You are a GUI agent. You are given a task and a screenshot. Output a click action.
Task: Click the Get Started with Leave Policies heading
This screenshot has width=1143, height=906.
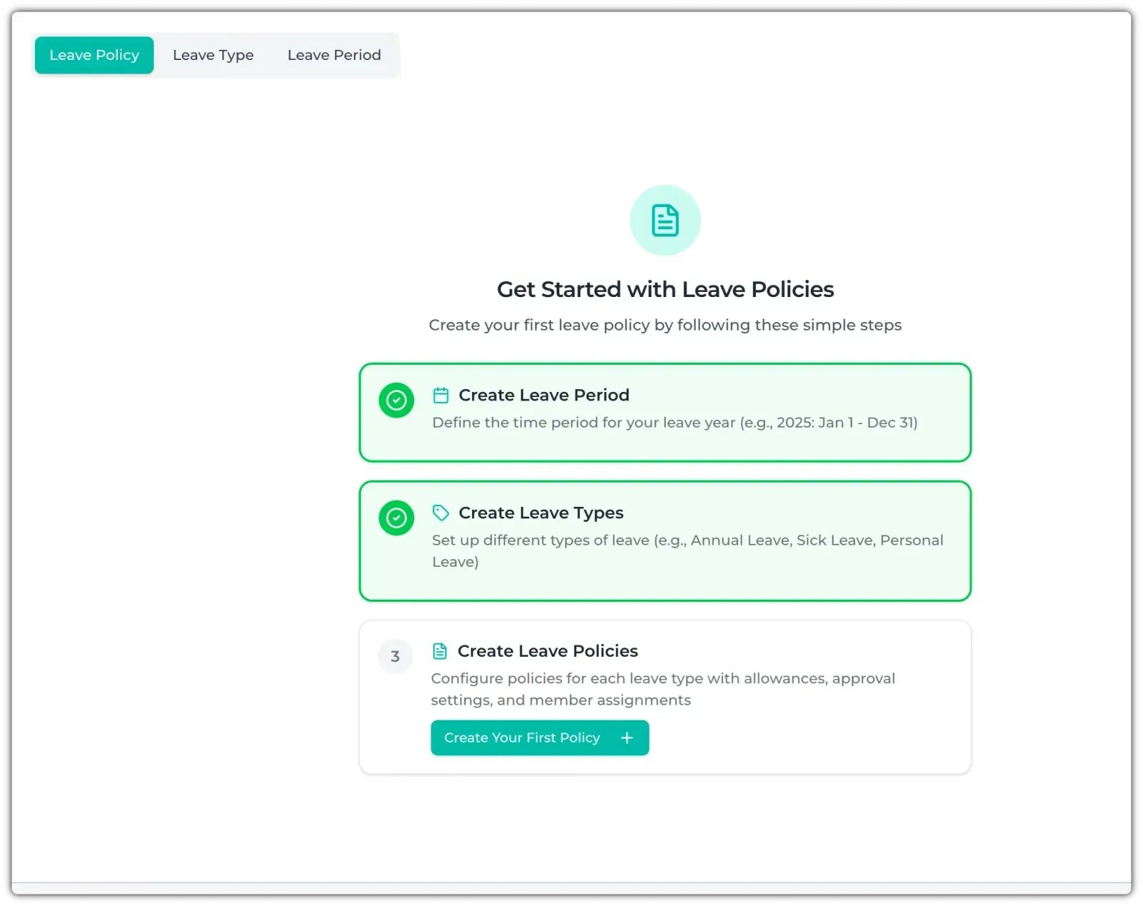point(665,289)
